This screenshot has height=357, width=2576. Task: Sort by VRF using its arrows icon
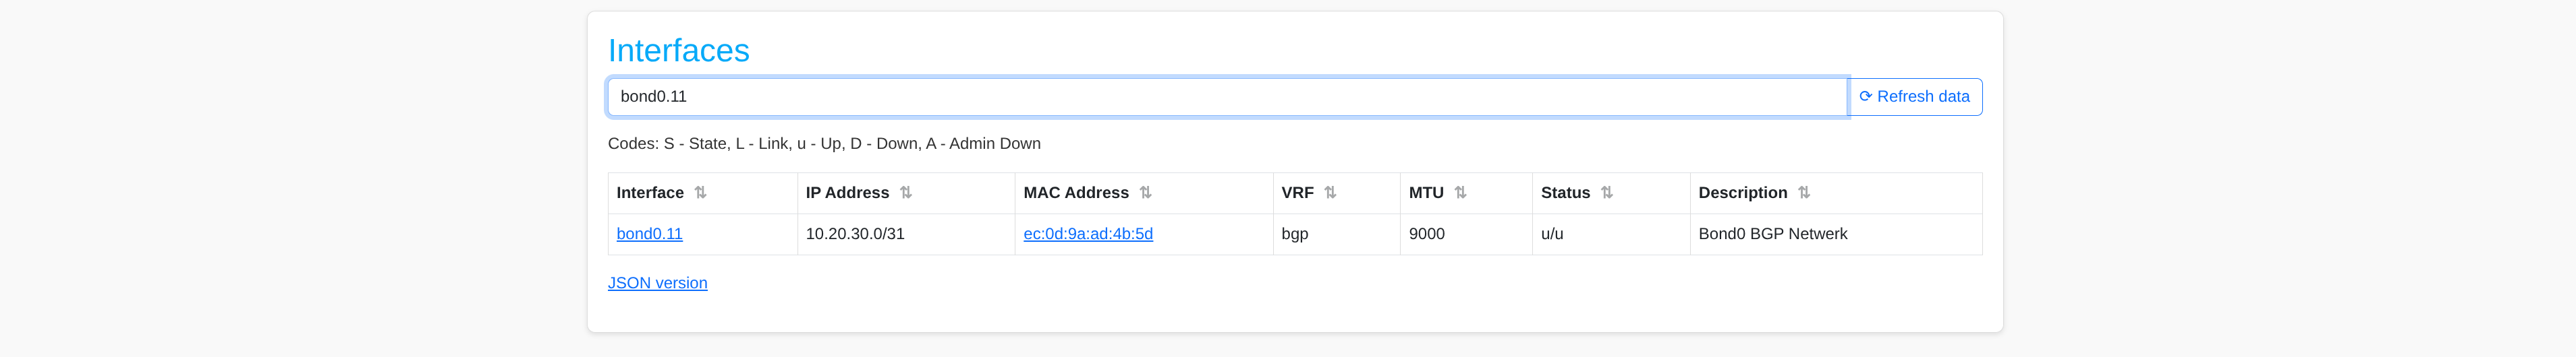(x=1330, y=193)
